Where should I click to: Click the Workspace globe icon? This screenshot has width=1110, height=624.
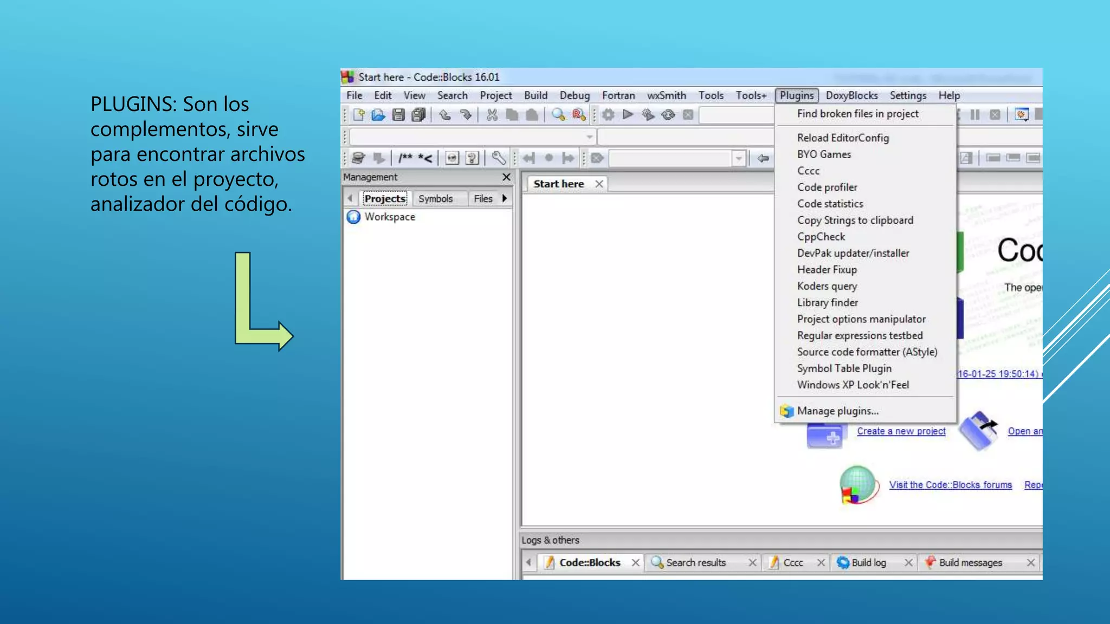pyautogui.click(x=353, y=217)
